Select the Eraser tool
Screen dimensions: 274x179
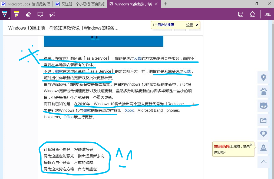tap(28, 14)
